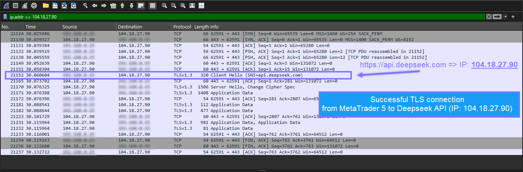
Task: Select Application Data packet 21181 length 112
Action: pyautogui.click(x=261, y=105)
